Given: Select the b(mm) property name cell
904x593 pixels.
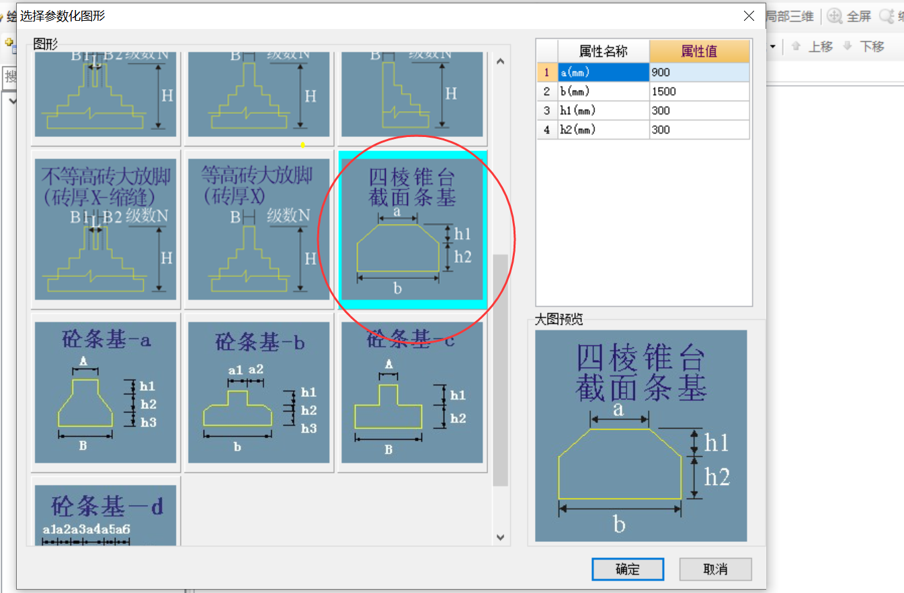Looking at the screenshot, I should click(x=604, y=91).
